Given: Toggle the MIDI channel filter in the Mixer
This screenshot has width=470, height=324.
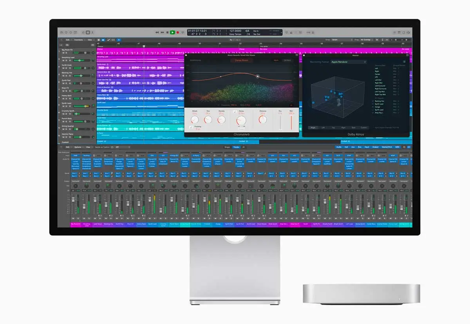Looking at the screenshot, I should (397, 147).
